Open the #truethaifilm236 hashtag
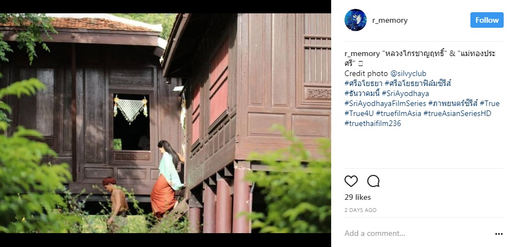 pyautogui.click(x=373, y=124)
